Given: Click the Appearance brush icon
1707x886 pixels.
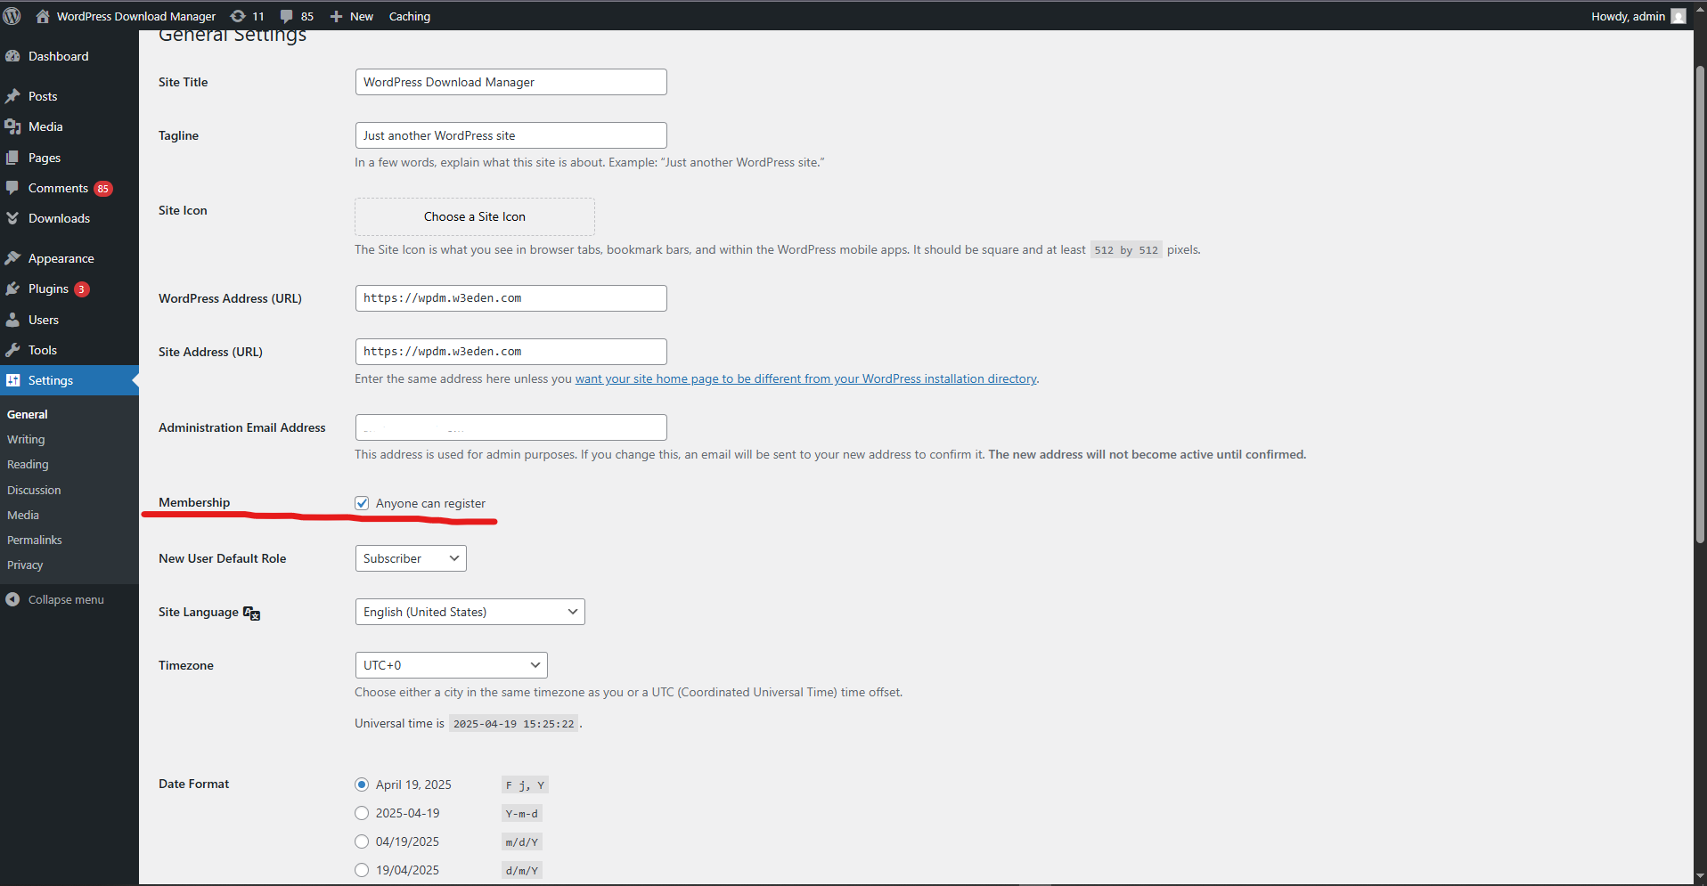Looking at the screenshot, I should pyautogui.click(x=12, y=258).
